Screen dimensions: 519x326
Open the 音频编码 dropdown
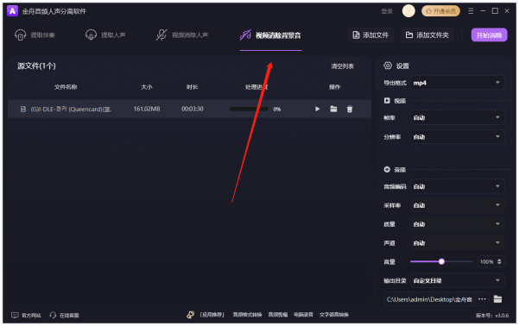click(x=457, y=186)
